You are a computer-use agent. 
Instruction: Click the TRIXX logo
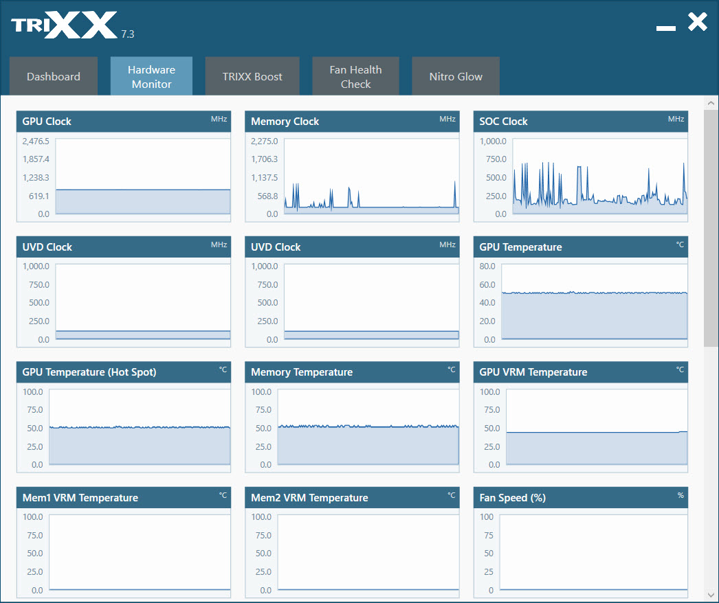64,25
